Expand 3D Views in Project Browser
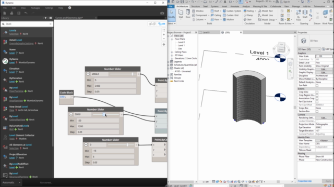334x187 pixels. pos(172,55)
